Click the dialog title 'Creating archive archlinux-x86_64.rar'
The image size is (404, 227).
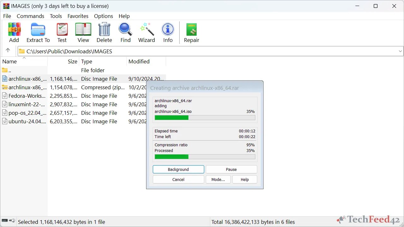pos(194,88)
